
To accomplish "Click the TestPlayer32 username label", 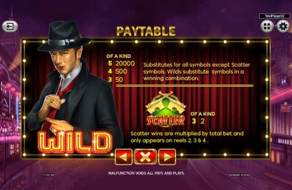I will (274, 16).
